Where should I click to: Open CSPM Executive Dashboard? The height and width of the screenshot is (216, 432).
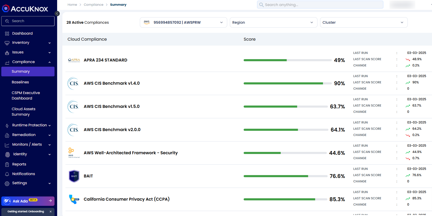coord(26,96)
